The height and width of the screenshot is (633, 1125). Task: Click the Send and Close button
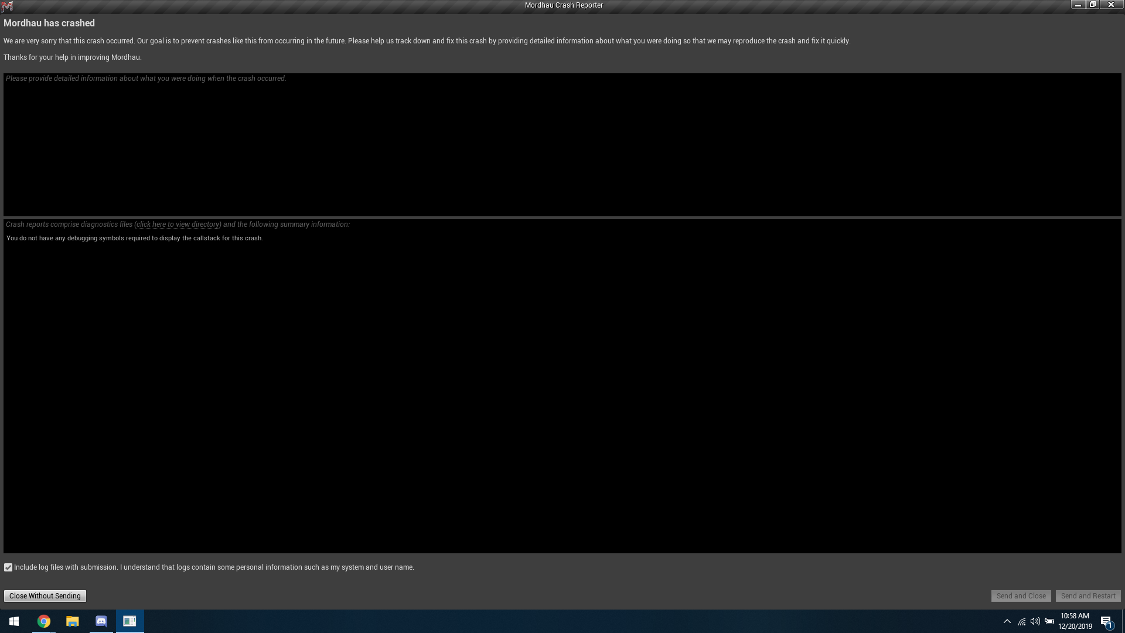[x=1021, y=595]
